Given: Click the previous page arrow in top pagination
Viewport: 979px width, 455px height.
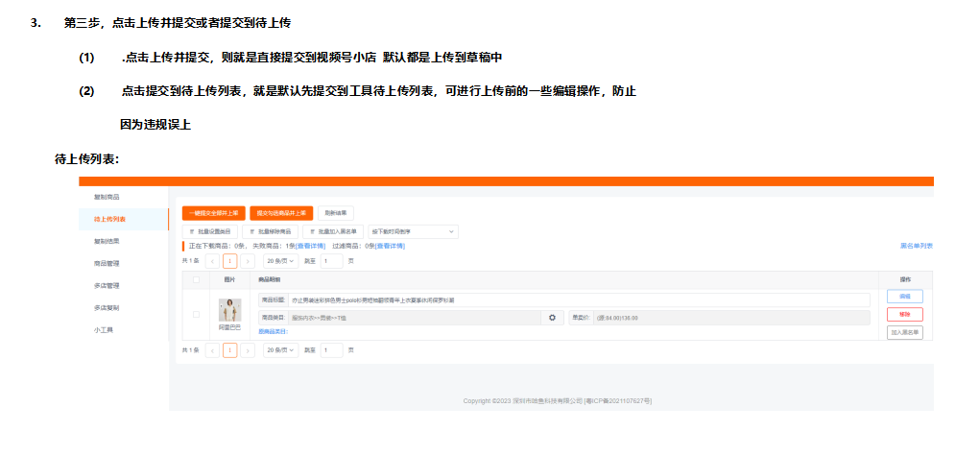Looking at the screenshot, I should [x=212, y=261].
